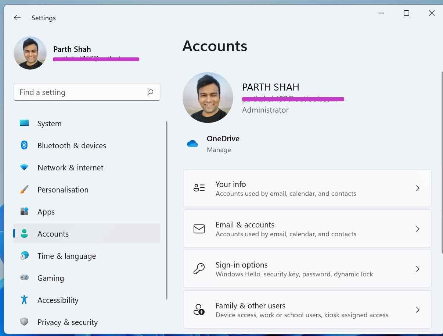The height and width of the screenshot is (336, 443).
Task: Click the search magnifier icon
Action: click(x=150, y=92)
